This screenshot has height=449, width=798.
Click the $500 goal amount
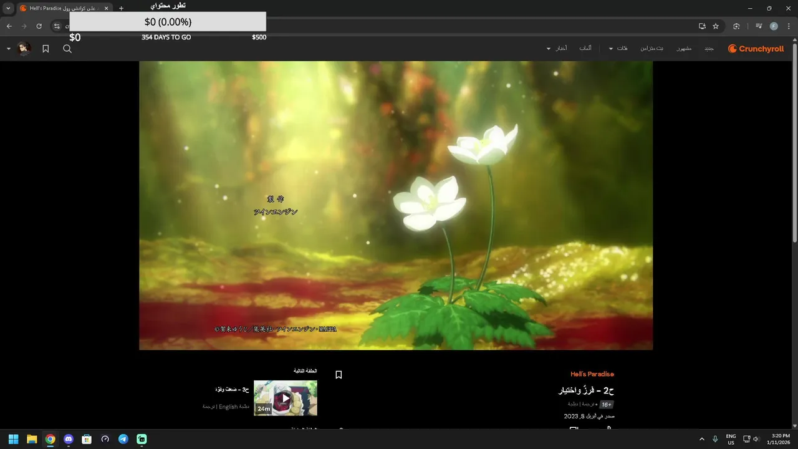pyautogui.click(x=259, y=37)
